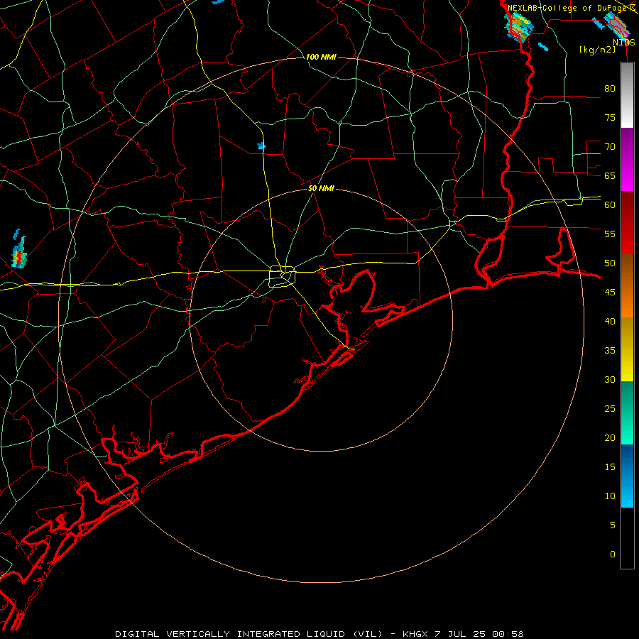
Task: Click the kg/m2 units label
Action: tap(597, 50)
